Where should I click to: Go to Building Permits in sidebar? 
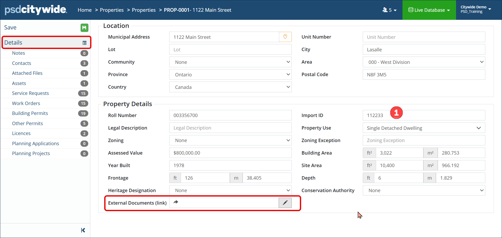[x=30, y=113]
